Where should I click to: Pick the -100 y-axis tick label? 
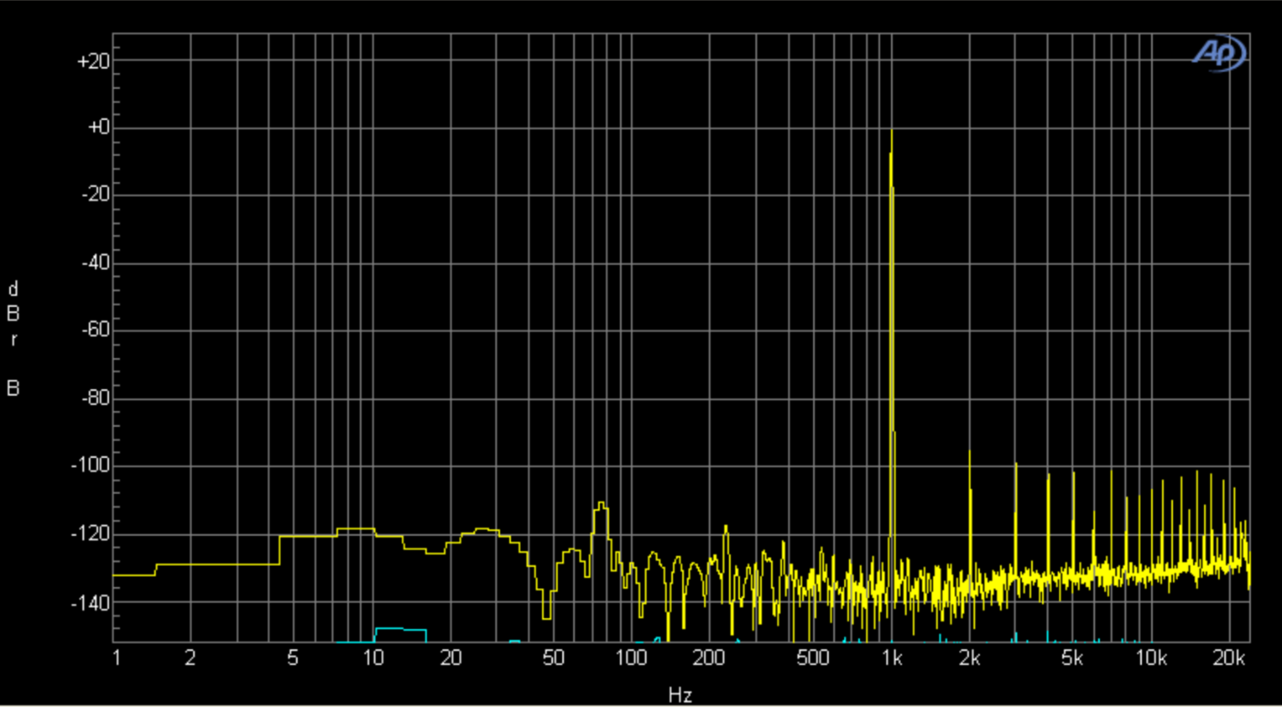pos(89,466)
